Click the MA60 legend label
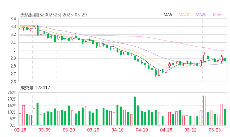Screen dimensions: 230x137 pyautogui.click(x=218, y=15)
